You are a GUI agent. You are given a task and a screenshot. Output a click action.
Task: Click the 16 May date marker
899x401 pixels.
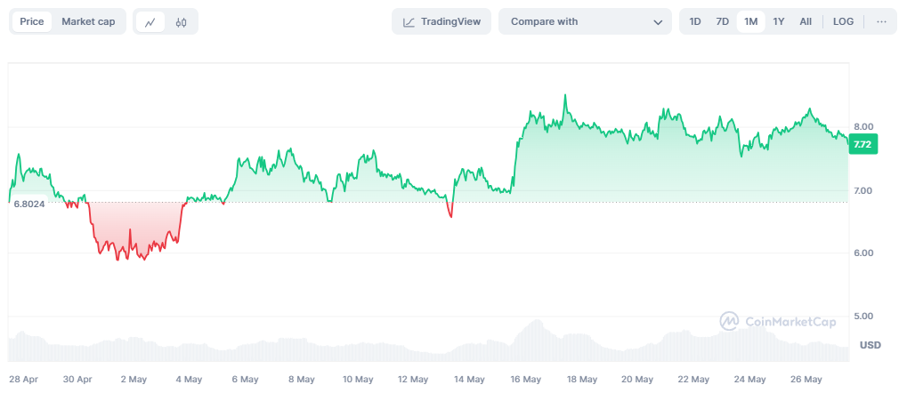(526, 380)
